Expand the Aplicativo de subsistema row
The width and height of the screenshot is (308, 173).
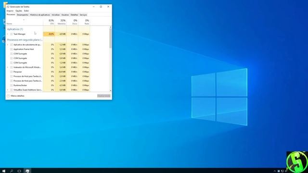(8, 45)
